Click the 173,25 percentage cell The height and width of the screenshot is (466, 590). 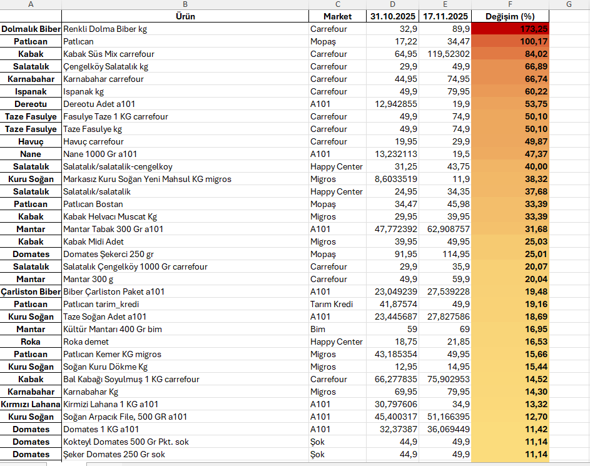click(x=511, y=29)
